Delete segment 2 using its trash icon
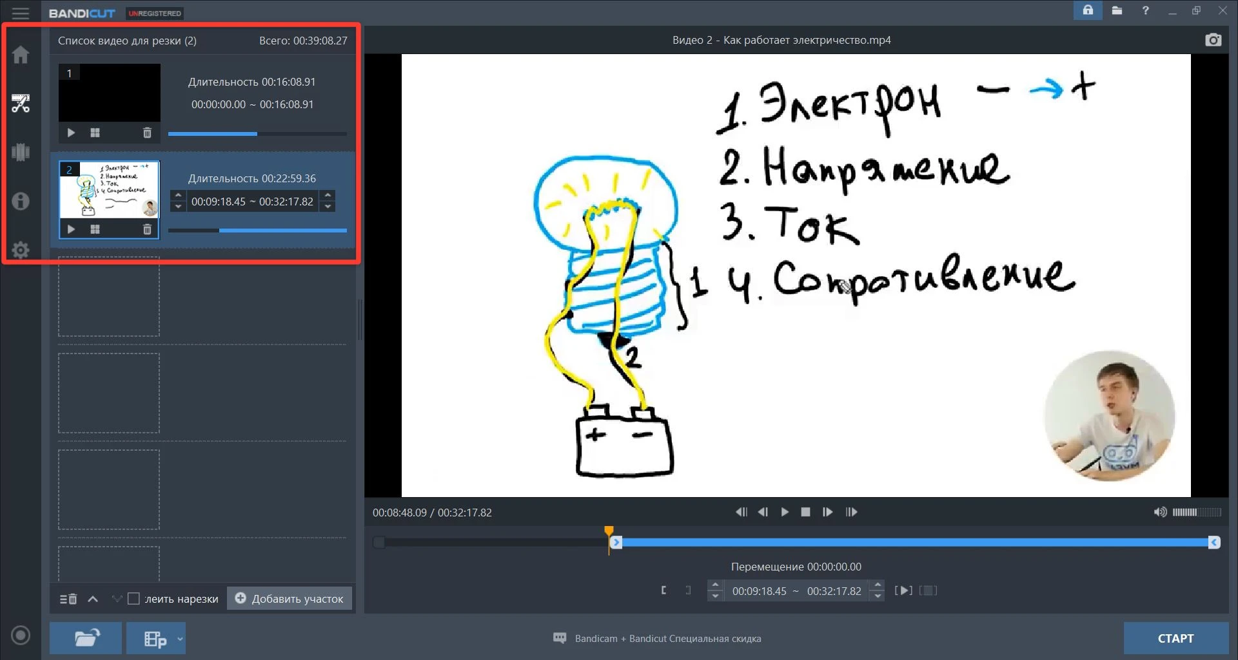 click(x=147, y=229)
